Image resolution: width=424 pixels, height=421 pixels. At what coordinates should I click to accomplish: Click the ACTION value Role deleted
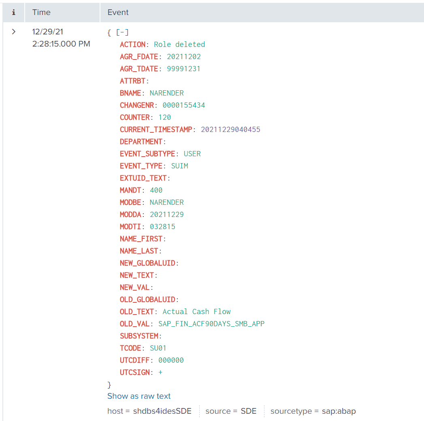tap(179, 45)
